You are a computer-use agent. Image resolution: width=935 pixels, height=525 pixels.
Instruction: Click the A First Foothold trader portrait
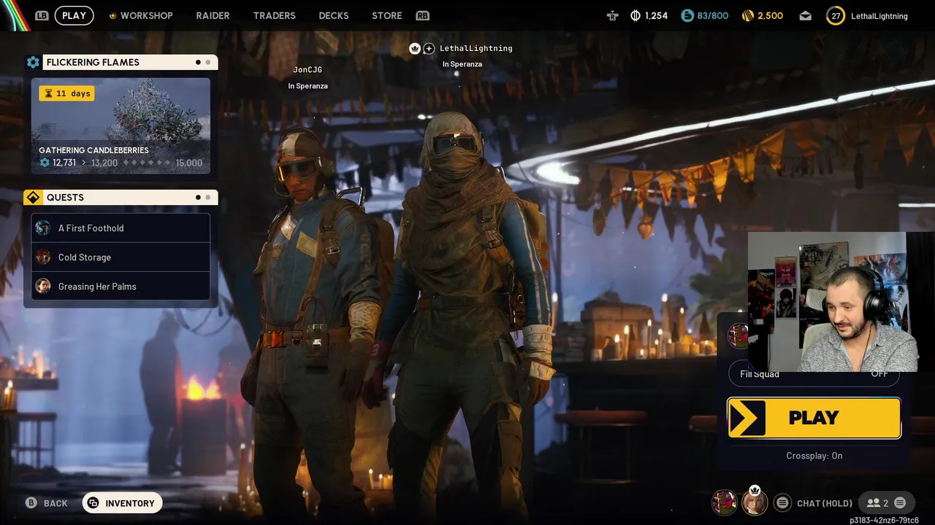pyautogui.click(x=43, y=228)
